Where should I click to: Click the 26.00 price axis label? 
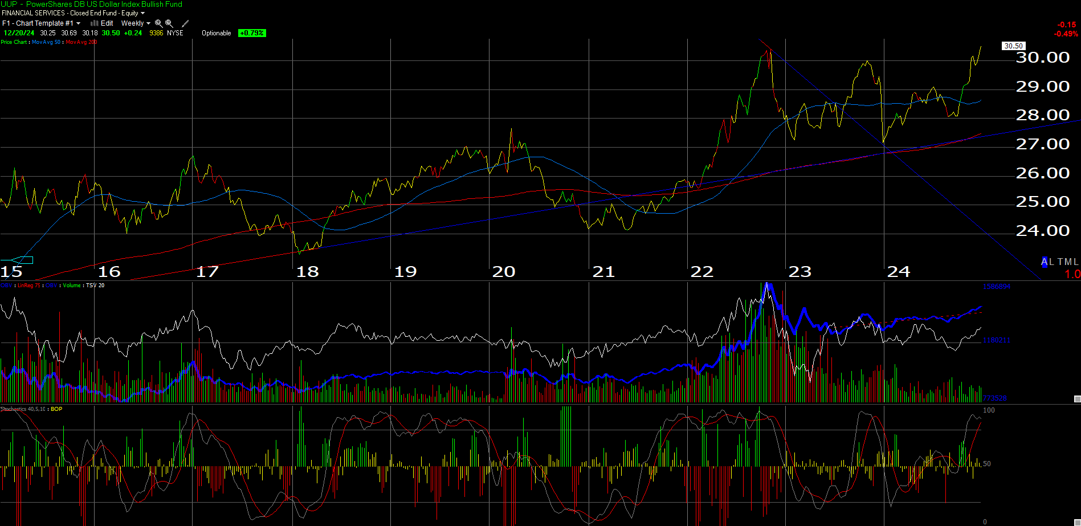1043,173
